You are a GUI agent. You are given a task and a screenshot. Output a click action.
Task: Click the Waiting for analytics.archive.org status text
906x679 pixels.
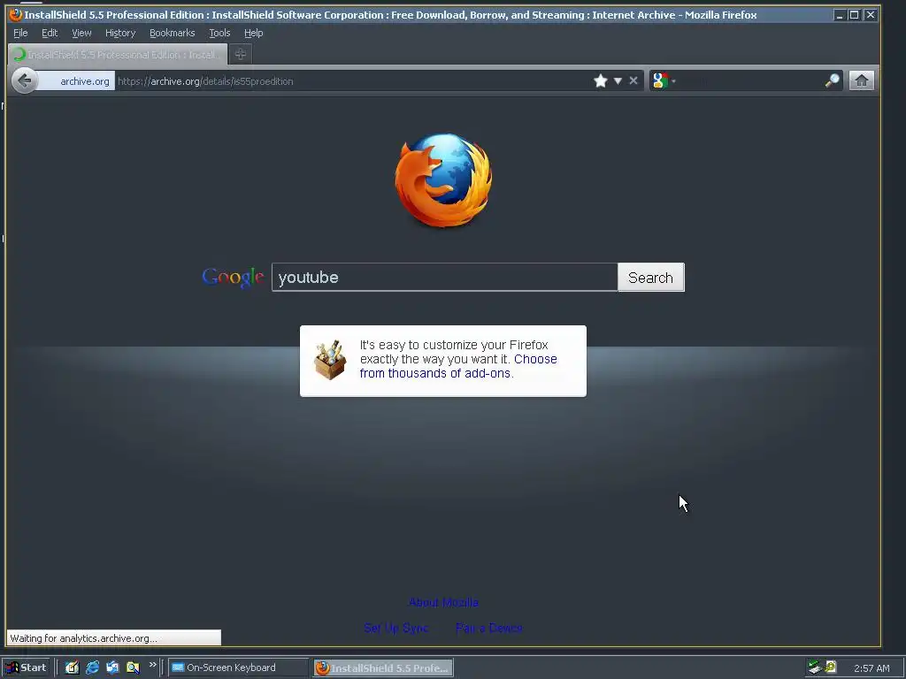pyautogui.click(x=84, y=638)
